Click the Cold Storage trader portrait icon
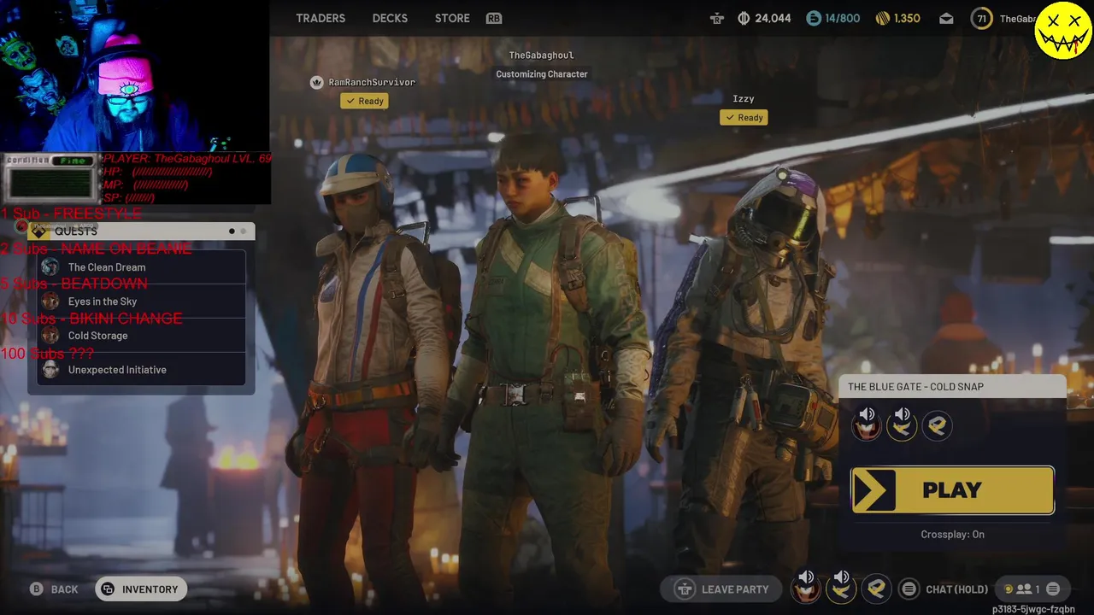This screenshot has height=615, width=1094. tap(50, 336)
